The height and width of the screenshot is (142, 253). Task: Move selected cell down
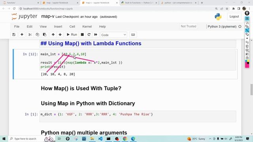click(60, 35)
